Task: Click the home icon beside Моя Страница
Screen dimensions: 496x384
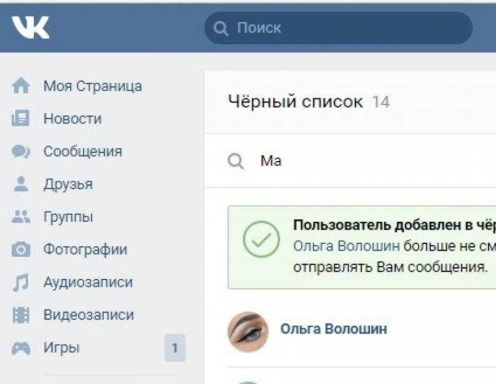Action: [21, 85]
